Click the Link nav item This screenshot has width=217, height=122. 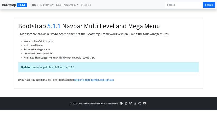coord(59,5)
